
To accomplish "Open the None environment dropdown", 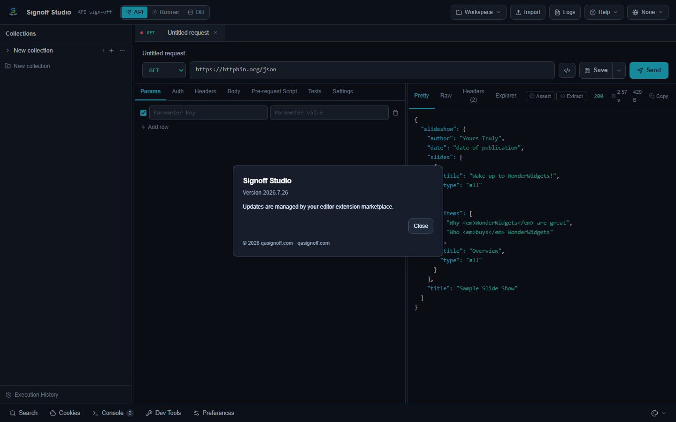I will [x=648, y=12].
